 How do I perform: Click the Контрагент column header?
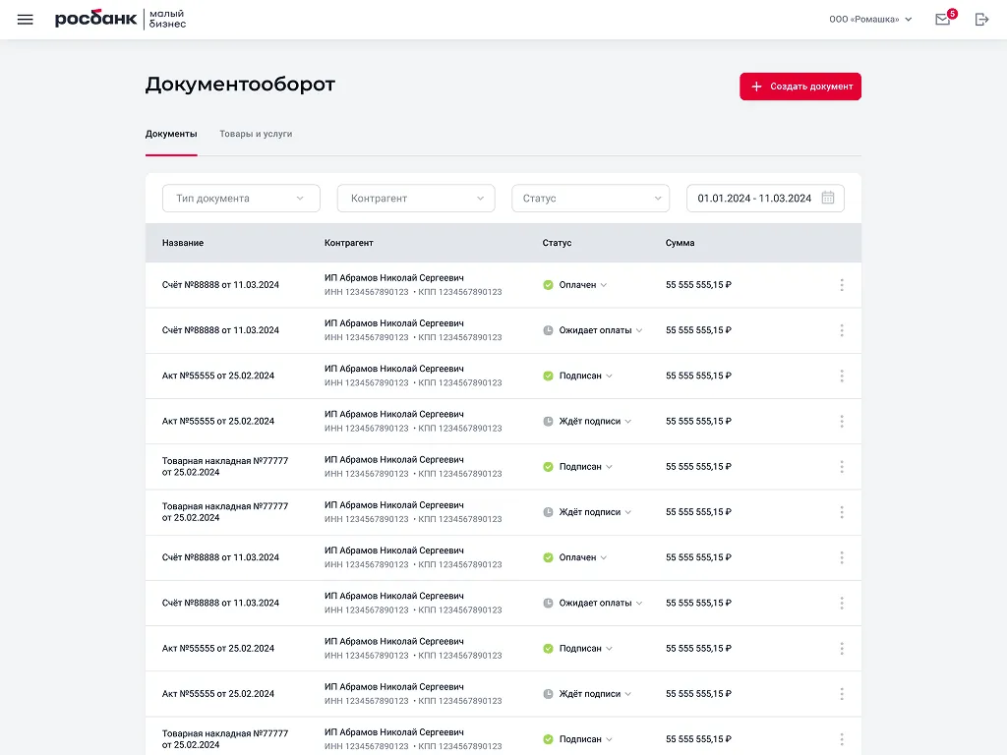[x=349, y=243]
